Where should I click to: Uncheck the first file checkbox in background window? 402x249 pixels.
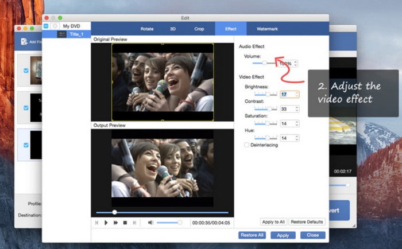pos(26,71)
